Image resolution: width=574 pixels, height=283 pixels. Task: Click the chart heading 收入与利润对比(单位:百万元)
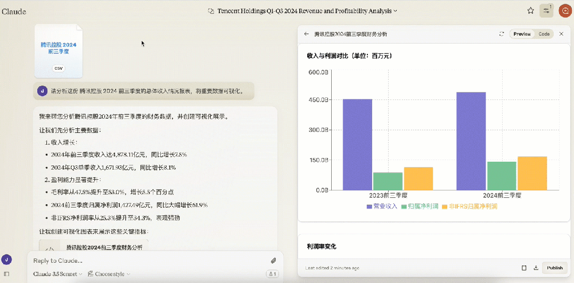point(350,56)
